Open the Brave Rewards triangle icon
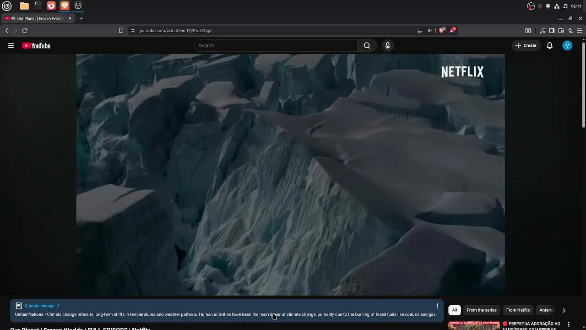The height and width of the screenshot is (330, 586). coord(452,30)
